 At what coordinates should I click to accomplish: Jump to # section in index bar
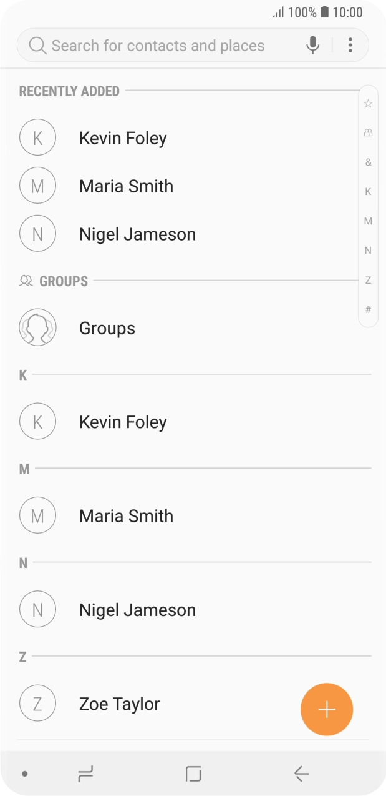coord(368,309)
